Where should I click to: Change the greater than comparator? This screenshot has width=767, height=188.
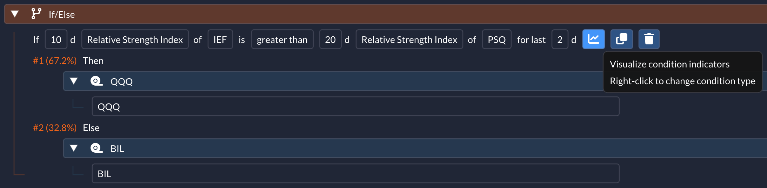pos(282,39)
